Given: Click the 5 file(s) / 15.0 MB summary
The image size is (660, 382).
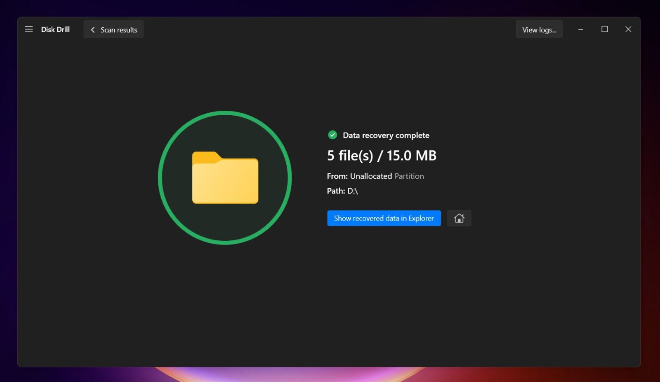Looking at the screenshot, I should pos(382,156).
